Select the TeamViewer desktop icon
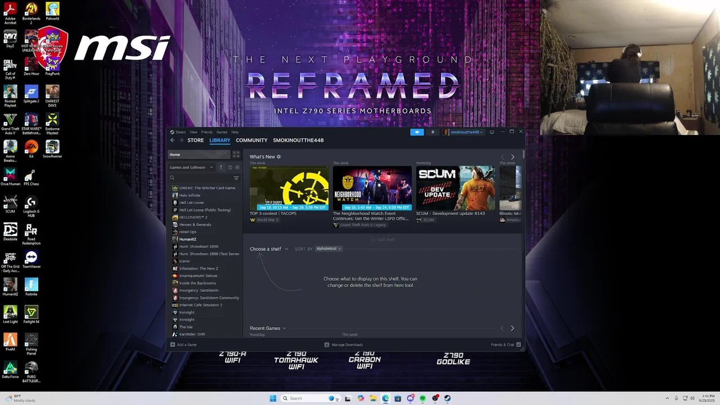This screenshot has height=405, width=720. 31,260
